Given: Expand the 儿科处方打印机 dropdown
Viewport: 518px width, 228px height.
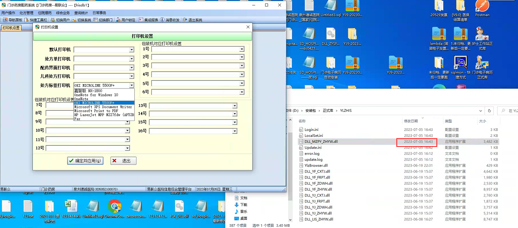Looking at the screenshot, I should pos(131,76).
